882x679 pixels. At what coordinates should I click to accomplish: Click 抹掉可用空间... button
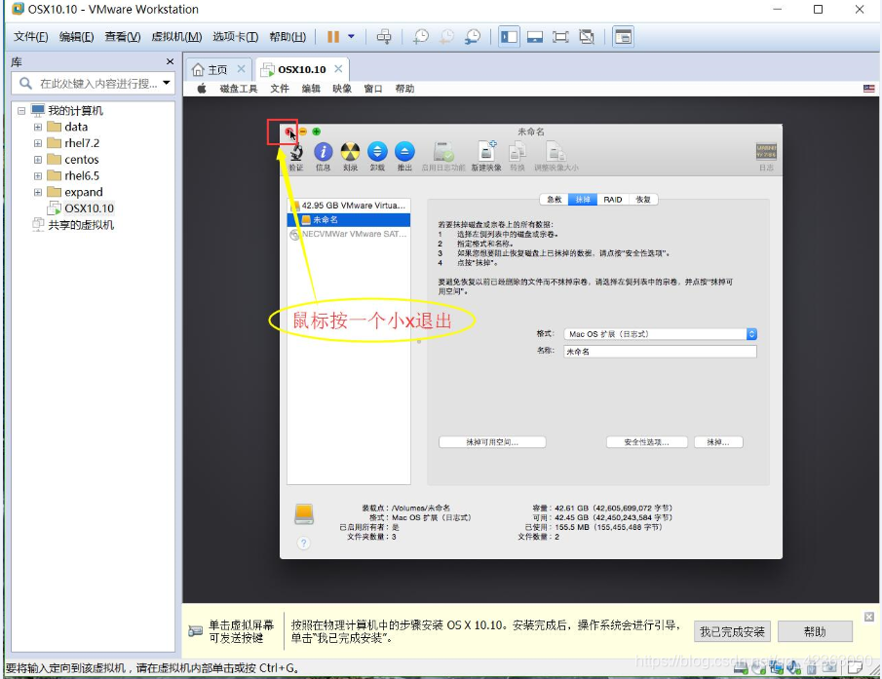tap(492, 442)
